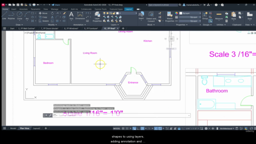Add a new layout with plus button

pos(46,128)
